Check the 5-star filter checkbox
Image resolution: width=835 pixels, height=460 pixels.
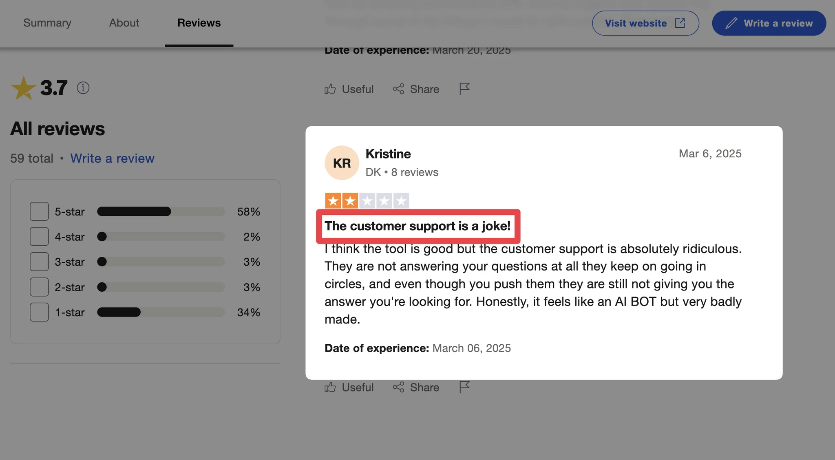pos(39,211)
